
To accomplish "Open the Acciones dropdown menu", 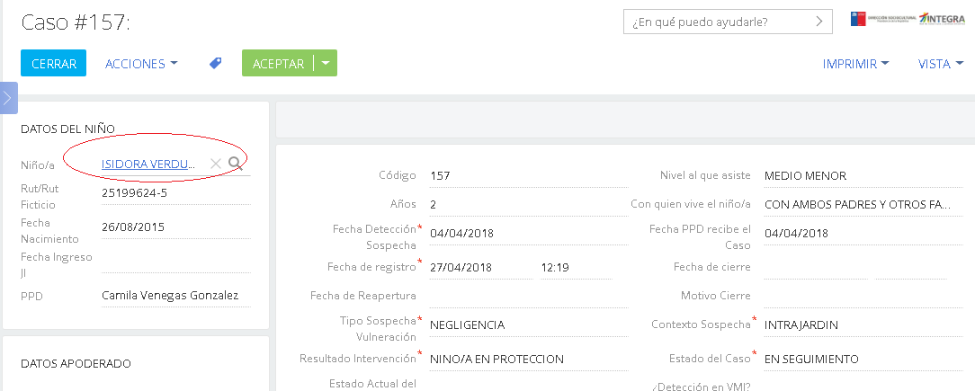I will coord(141,64).
